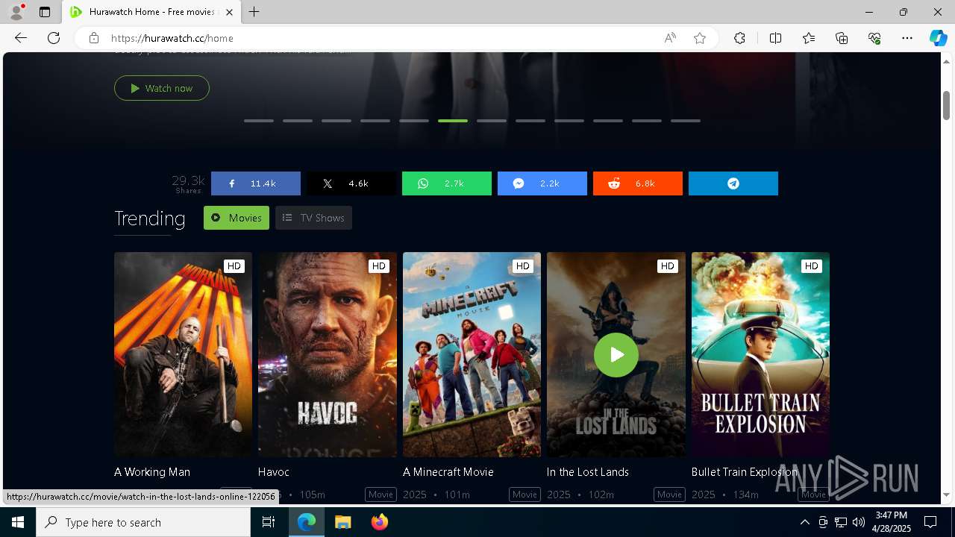Screen dimensions: 955x537
Task: Click the taskbar search box
Action: [143, 522]
